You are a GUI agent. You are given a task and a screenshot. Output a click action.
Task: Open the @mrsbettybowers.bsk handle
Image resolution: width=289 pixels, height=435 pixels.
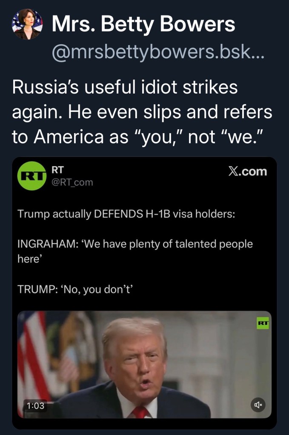[x=158, y=52]
